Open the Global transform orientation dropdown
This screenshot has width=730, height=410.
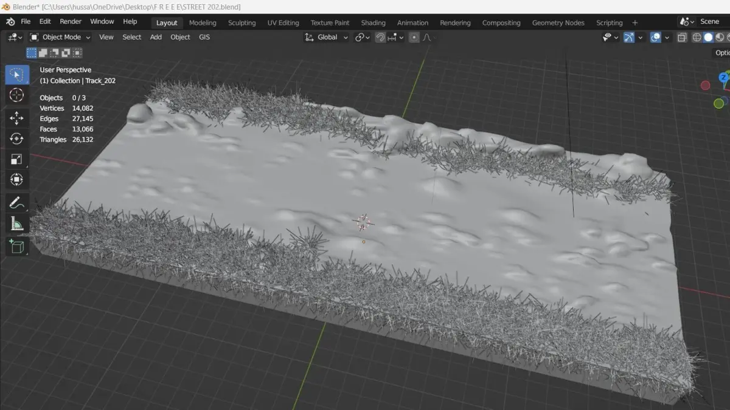(x=327, y=37)
